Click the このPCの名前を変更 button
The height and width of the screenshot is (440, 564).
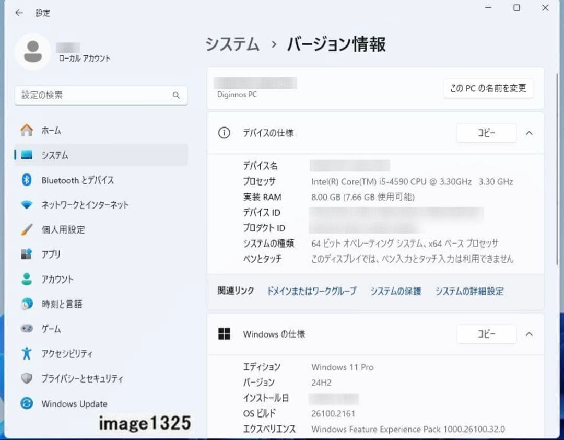tap(488, 88)
